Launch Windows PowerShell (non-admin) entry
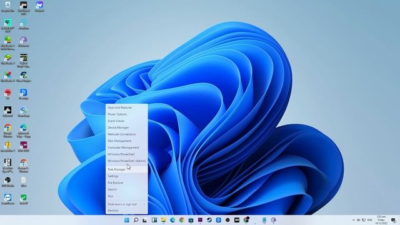Viewport: 400px width, 225px height. (x=126, y=154)
